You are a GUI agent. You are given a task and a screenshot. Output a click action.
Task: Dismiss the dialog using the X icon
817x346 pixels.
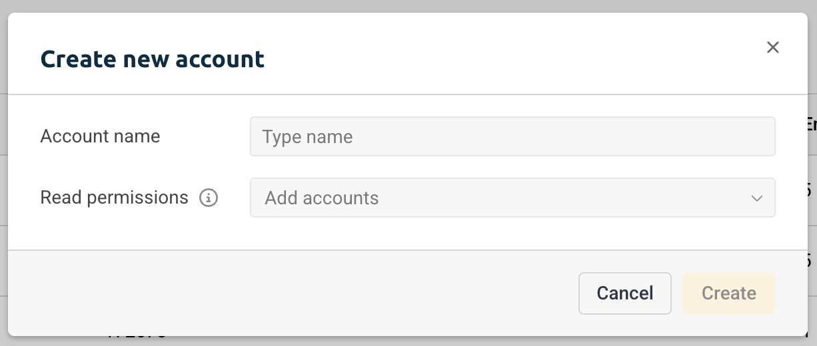coord(772,47)
